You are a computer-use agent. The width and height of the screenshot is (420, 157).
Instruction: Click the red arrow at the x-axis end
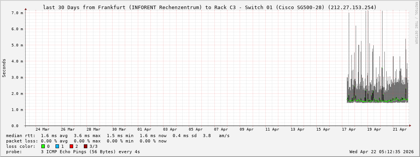coord(410,126)
